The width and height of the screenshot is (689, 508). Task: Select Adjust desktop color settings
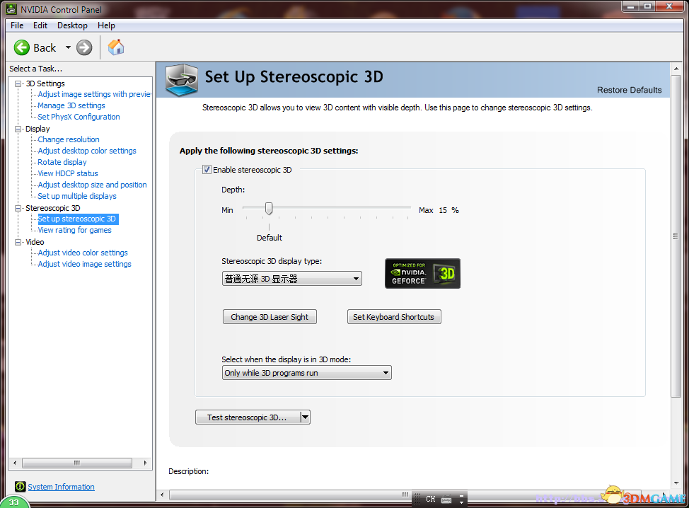(87, 151)
